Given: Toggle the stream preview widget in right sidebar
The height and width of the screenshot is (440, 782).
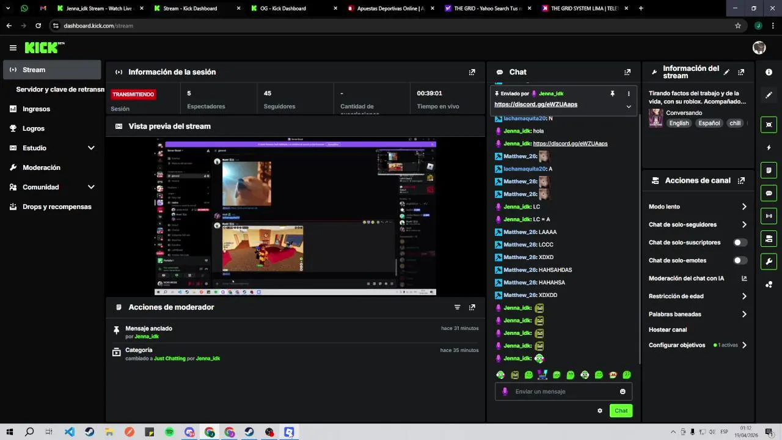Looking at the screenshot, I should pyautogui.click(x=769, y=125).
